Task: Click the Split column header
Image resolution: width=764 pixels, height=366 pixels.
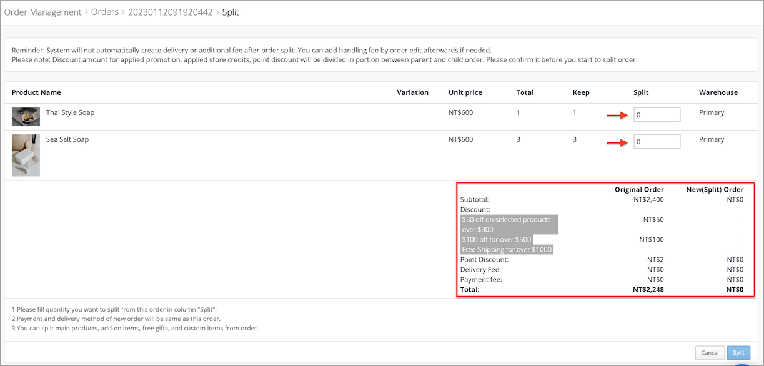Action: pos(641,92)
